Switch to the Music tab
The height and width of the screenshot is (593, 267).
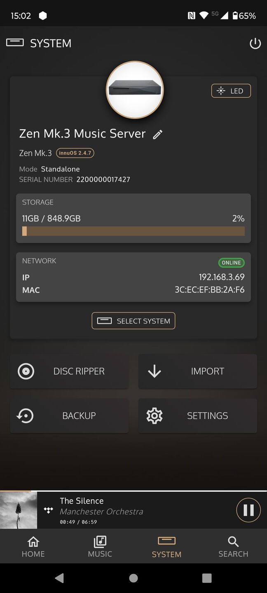(x=100, y=547)
